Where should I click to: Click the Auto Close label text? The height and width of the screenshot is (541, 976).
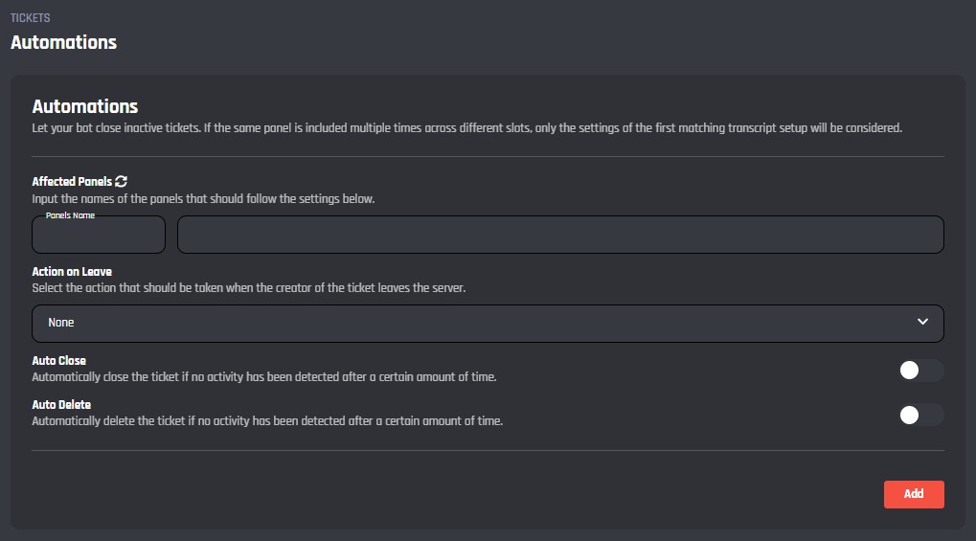59,361
